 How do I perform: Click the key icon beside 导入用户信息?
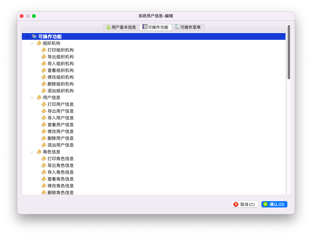point(44,118)
